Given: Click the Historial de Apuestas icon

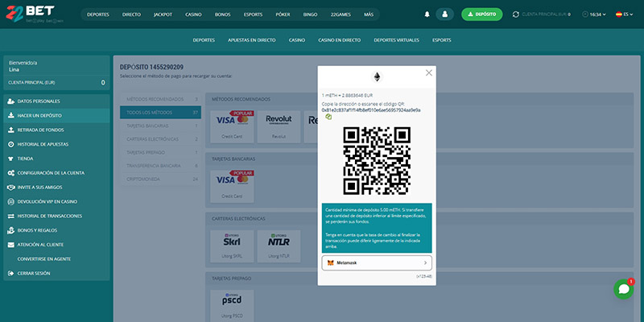Looking at the screenshot, I should (11, 144).
